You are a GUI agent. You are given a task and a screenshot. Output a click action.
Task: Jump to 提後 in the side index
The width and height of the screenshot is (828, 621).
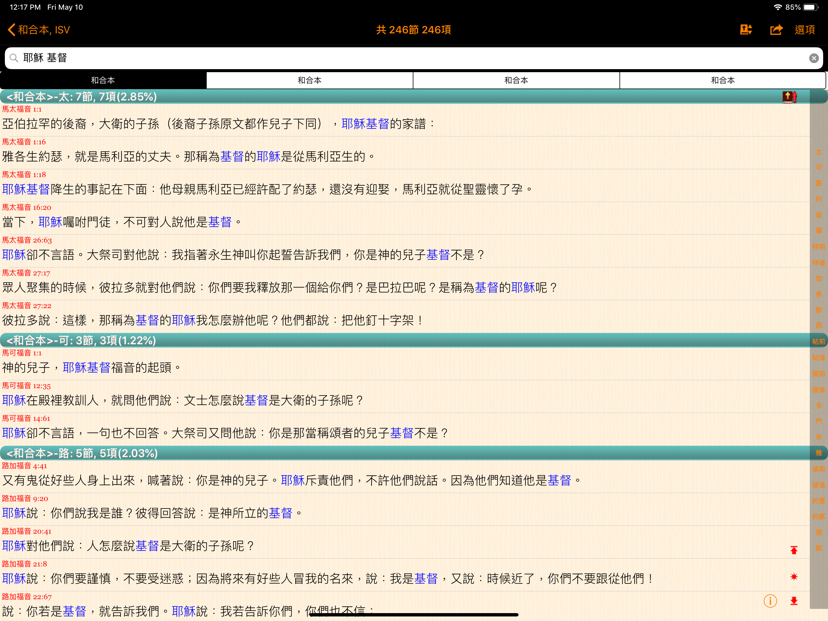click(x=819, y=390)
